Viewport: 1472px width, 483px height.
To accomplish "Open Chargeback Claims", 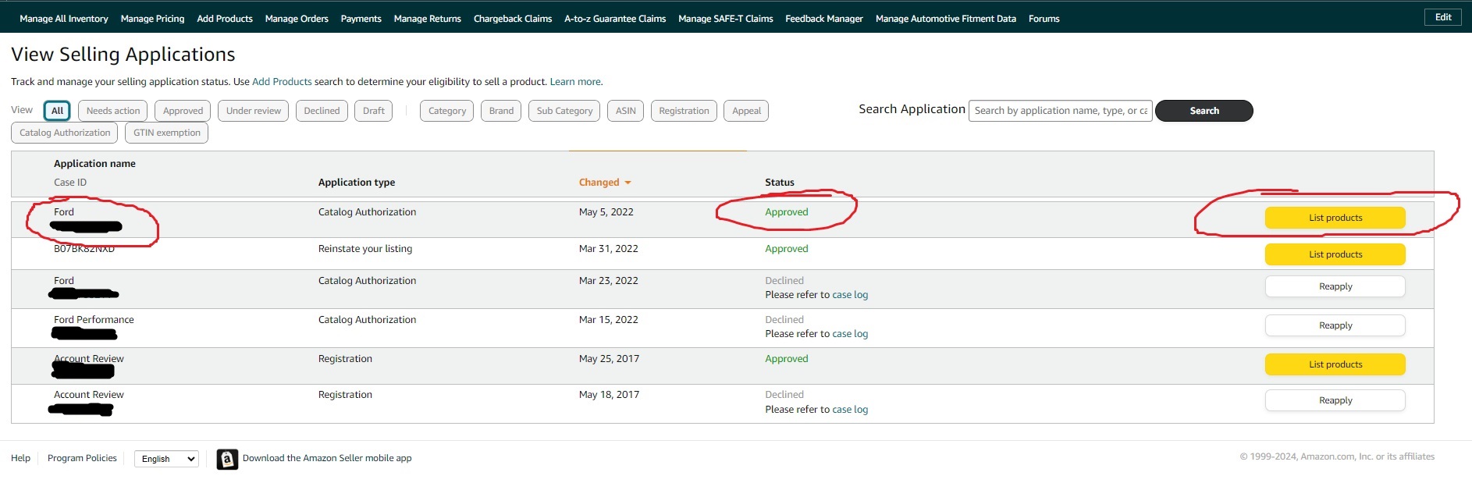I will point(513,19).
